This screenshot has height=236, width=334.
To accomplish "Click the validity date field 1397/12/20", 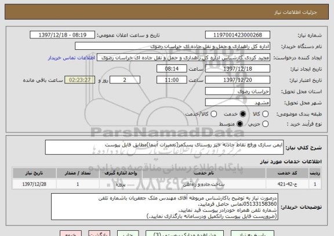I will (238, 80).
